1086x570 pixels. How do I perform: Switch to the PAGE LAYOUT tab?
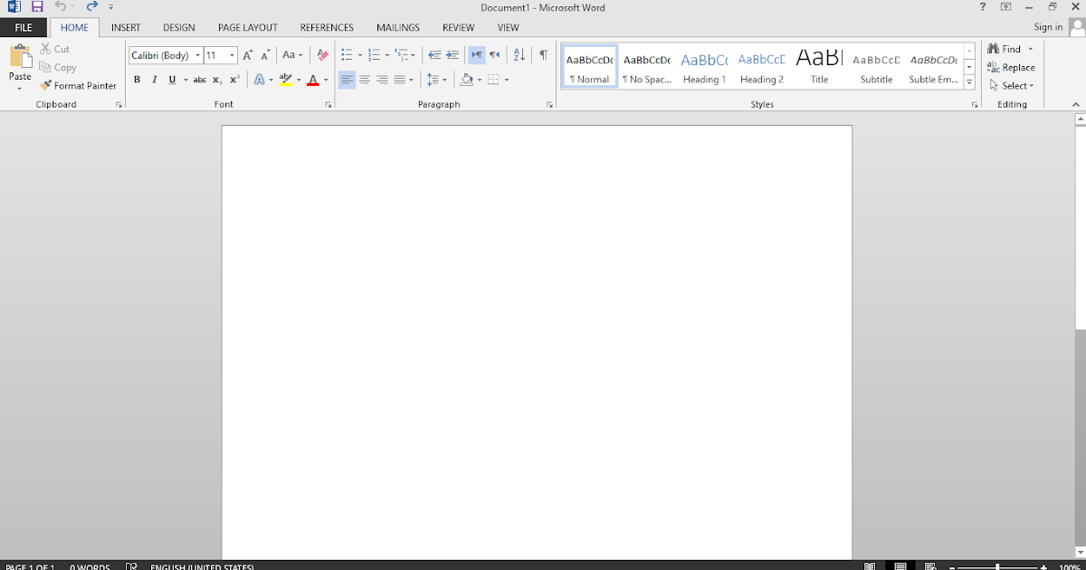point(248,28)
